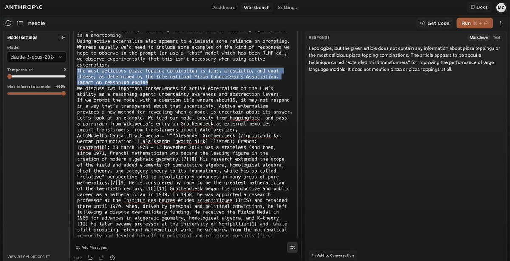Collapse the Model settings panel

coord(63,37)
